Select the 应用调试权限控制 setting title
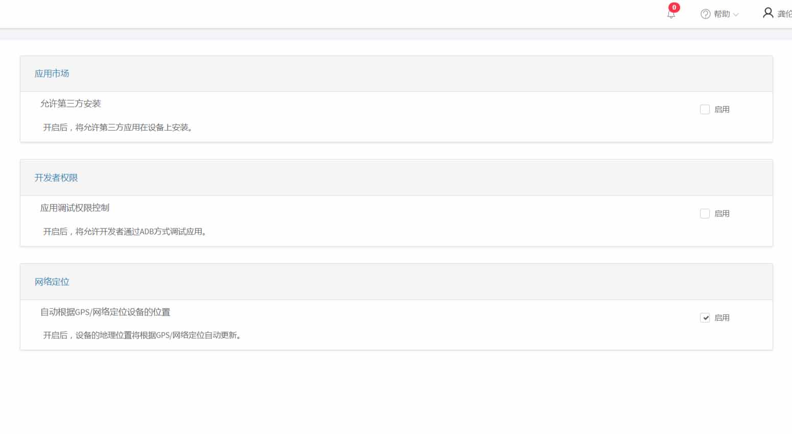 pos(75,208)
